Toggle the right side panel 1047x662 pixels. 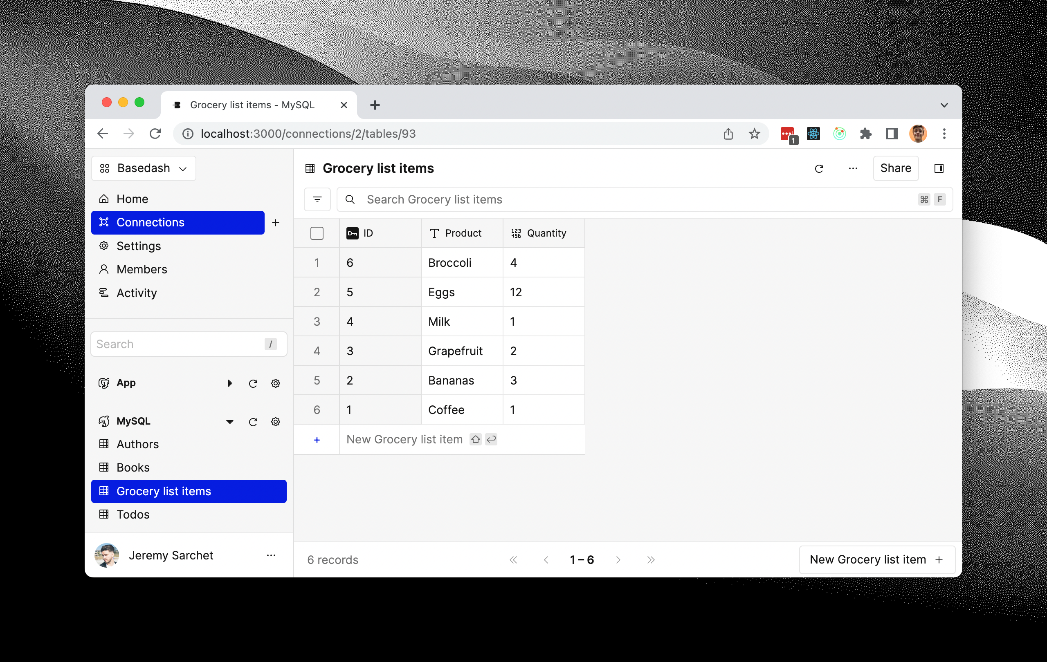(x=939, y=168)
